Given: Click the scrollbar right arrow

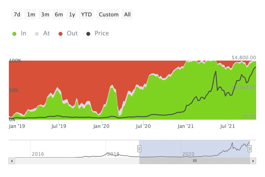Looking at the screenshot, I should pyautogui.click(x=253, y=161).
